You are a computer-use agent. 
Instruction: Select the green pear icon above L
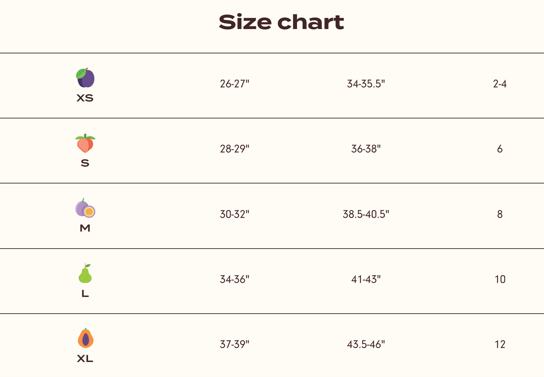85,273
